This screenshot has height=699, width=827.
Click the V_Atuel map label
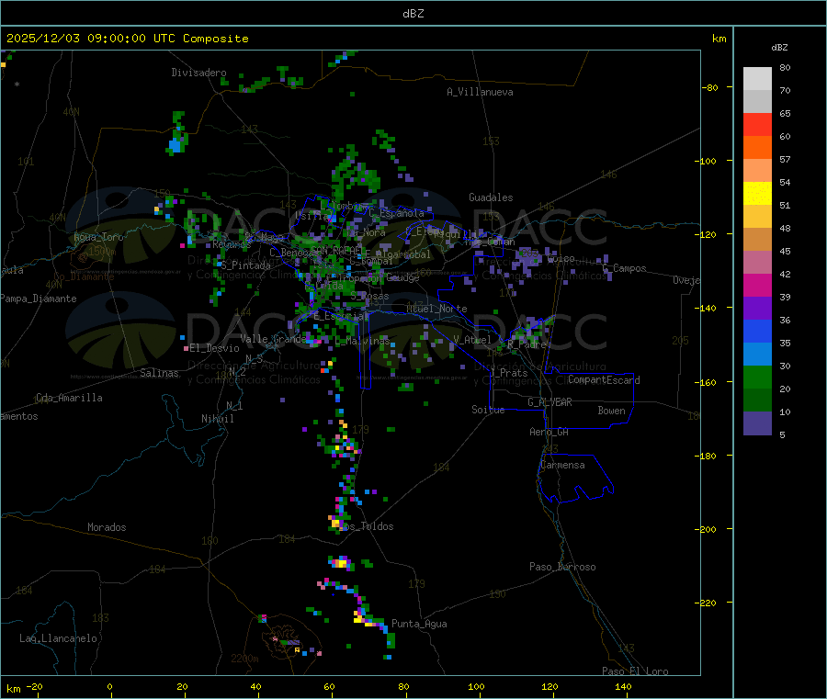tap(472, 340)
